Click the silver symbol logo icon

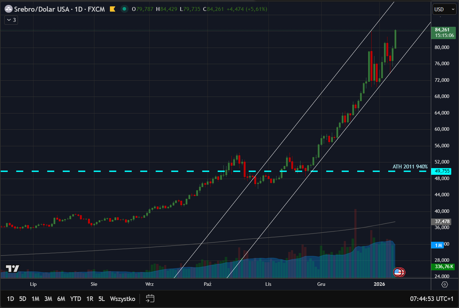(x=8, y=9)
